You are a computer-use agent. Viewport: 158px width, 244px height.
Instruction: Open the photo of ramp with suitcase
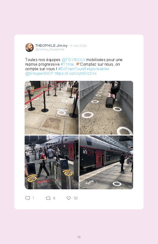(106, 108)
